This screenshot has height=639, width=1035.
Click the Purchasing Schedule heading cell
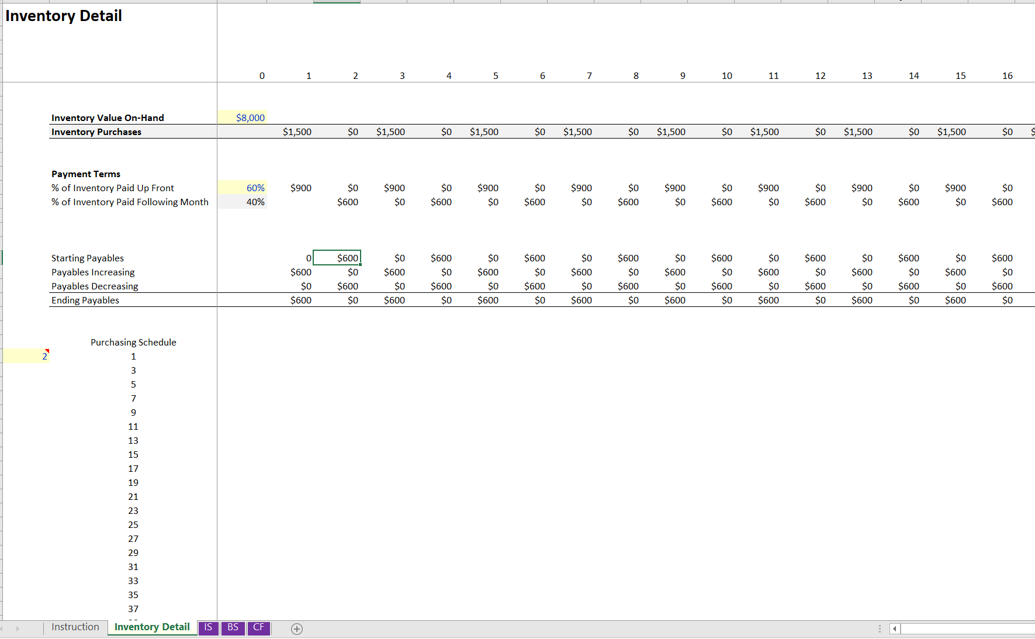click(133, 342)
